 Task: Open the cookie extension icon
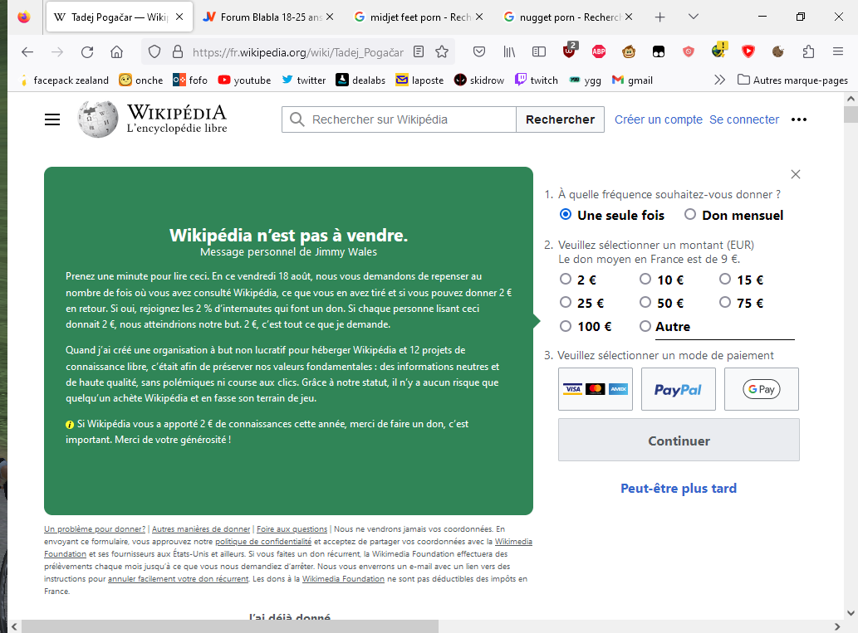tap(778, 52)
